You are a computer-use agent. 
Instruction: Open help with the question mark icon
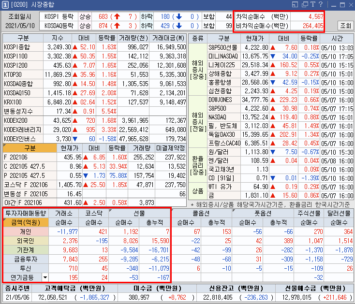coord(321,4)
